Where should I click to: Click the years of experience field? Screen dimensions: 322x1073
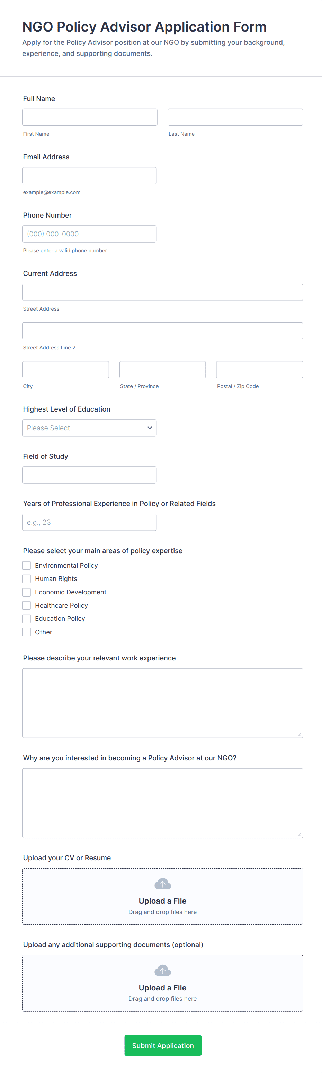pos(89,522)
